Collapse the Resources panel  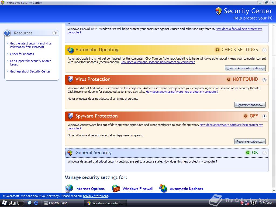[54, 33]
